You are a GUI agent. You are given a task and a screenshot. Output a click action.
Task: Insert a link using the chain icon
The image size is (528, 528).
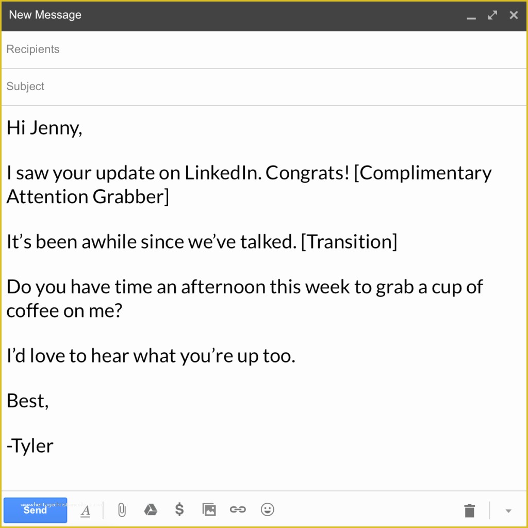pyautogui.click(x=238, y=509)
